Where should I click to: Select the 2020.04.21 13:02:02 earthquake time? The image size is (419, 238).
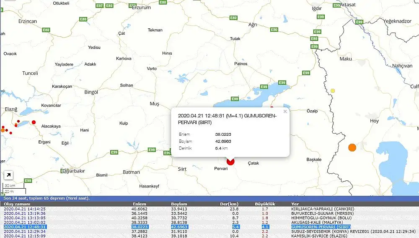coord(25,223)
